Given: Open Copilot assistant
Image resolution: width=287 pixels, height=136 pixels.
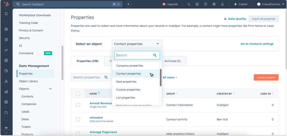Looking at the screenshot, I should (x=240, y=4).
